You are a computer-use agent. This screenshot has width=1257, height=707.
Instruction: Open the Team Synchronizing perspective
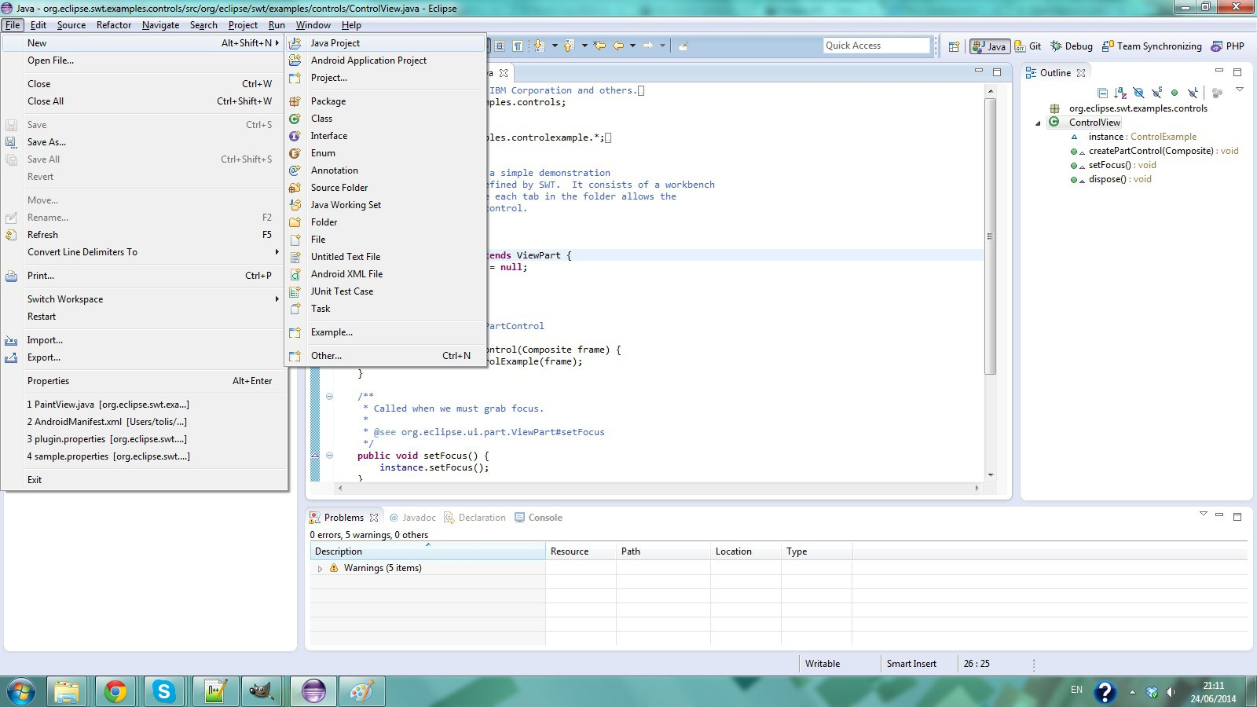(1152, 46)
